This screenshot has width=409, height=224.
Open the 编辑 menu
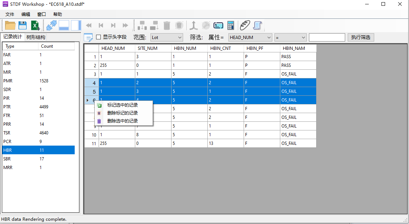click(26, 14)
